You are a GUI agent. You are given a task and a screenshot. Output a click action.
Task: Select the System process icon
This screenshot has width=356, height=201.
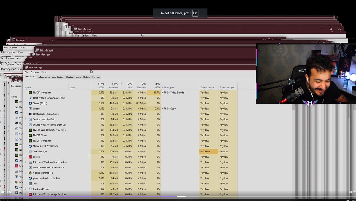click(x=30, y=109)
